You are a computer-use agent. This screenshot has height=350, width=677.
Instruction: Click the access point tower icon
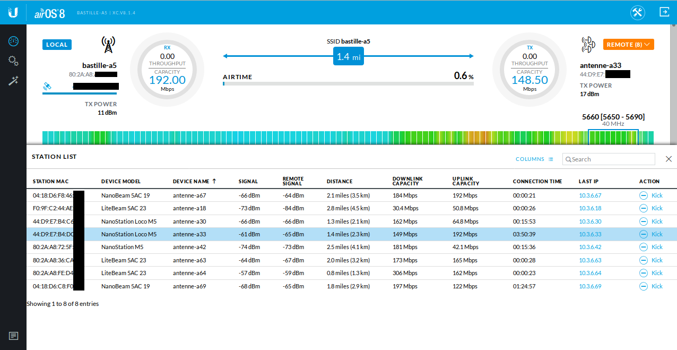coord(108,45)
